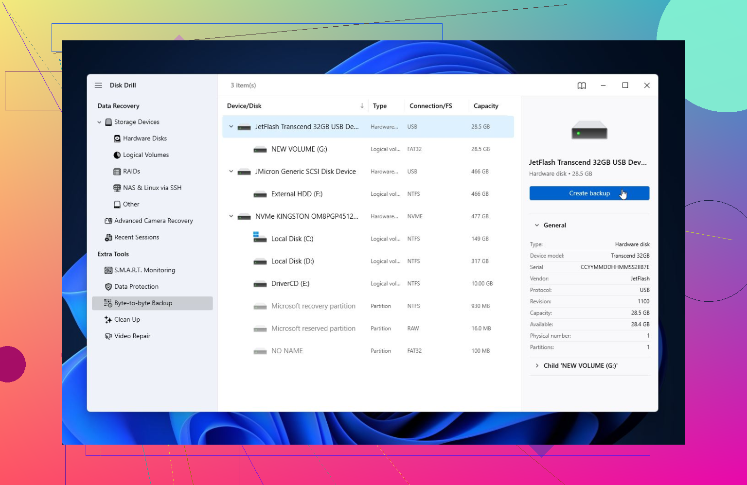Click the Hardware Disks icon in sidebar

pos(117,139)
